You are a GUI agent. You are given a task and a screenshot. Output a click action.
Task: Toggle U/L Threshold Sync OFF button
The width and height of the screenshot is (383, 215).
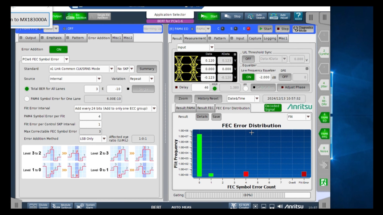click(x=248, y=59)
